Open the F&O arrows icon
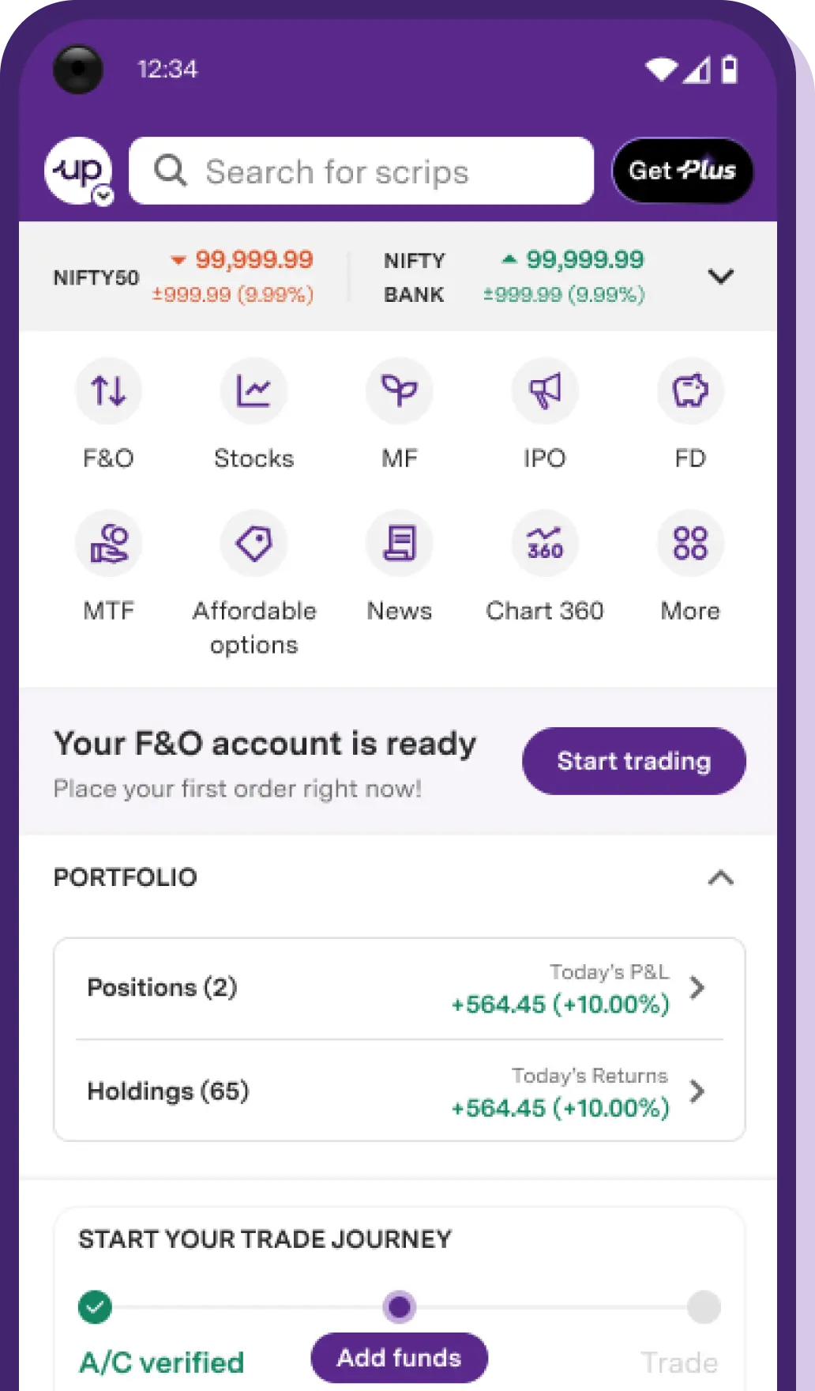 tap(108, 390)
